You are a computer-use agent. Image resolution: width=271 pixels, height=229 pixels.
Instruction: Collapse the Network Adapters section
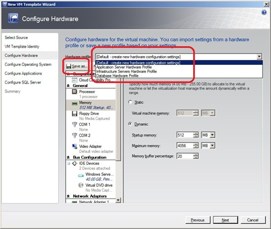(68, 196)
